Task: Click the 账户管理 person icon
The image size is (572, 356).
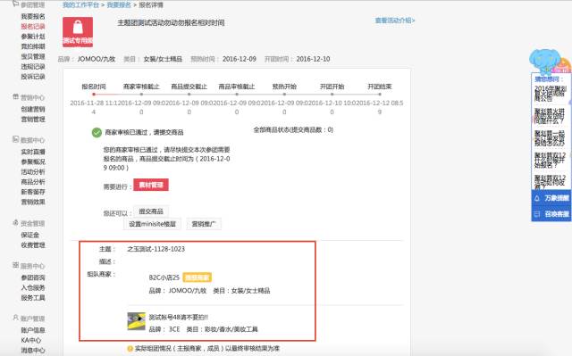Action: pyautogui.click(x=16, y=319)
